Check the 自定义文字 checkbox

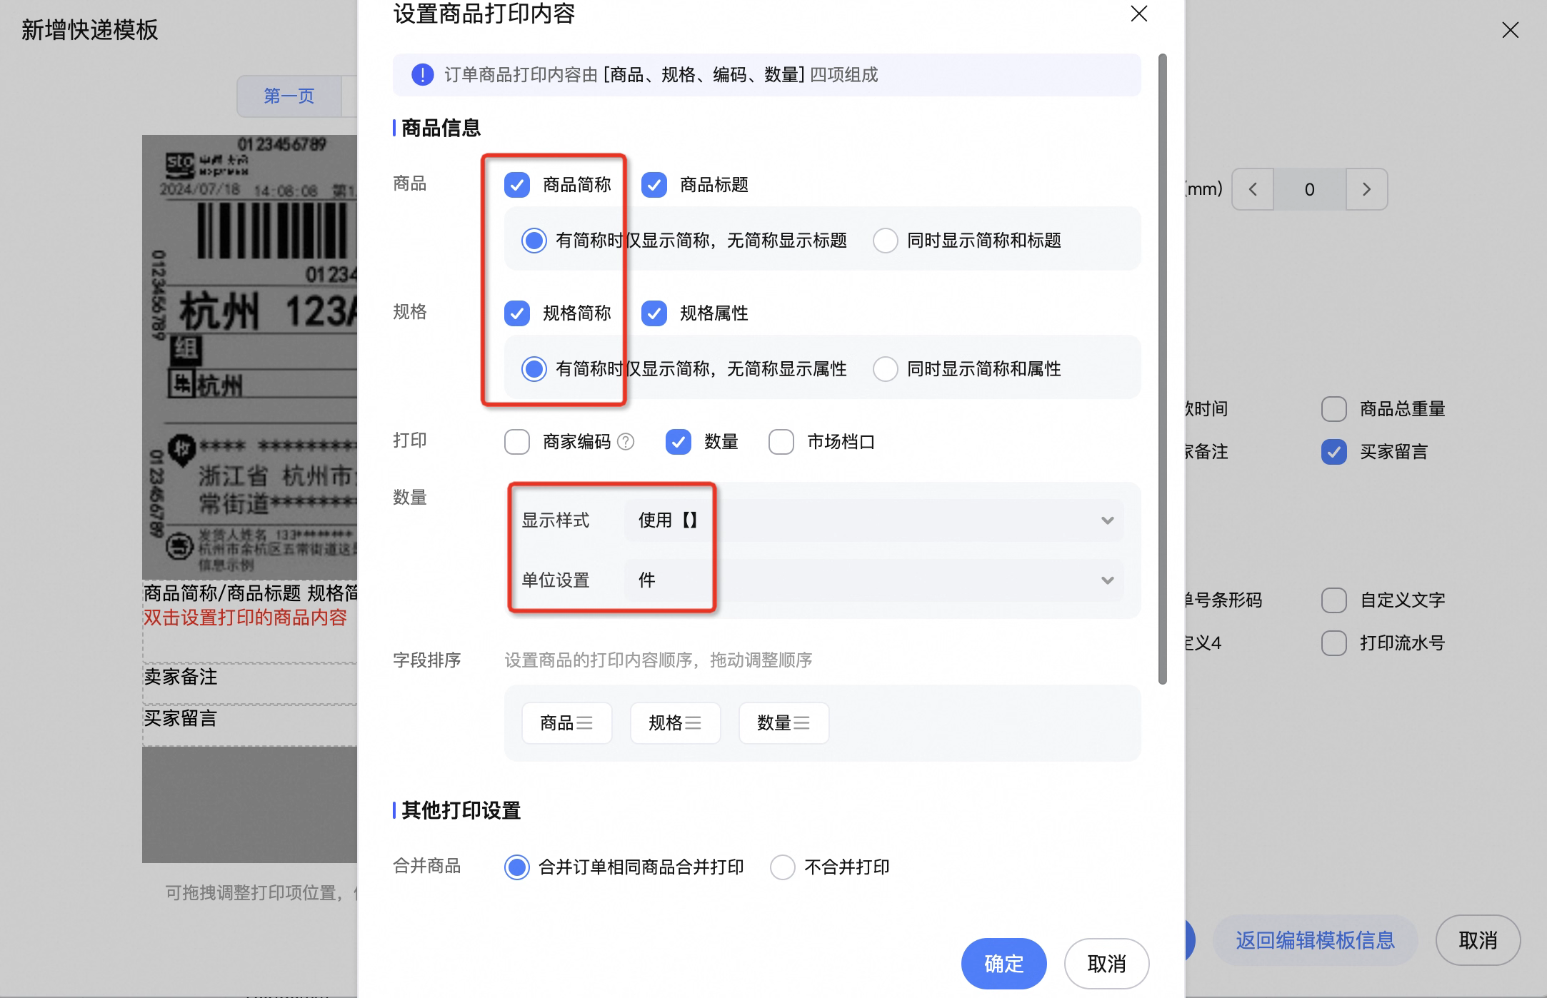[x=1334, y=600]
